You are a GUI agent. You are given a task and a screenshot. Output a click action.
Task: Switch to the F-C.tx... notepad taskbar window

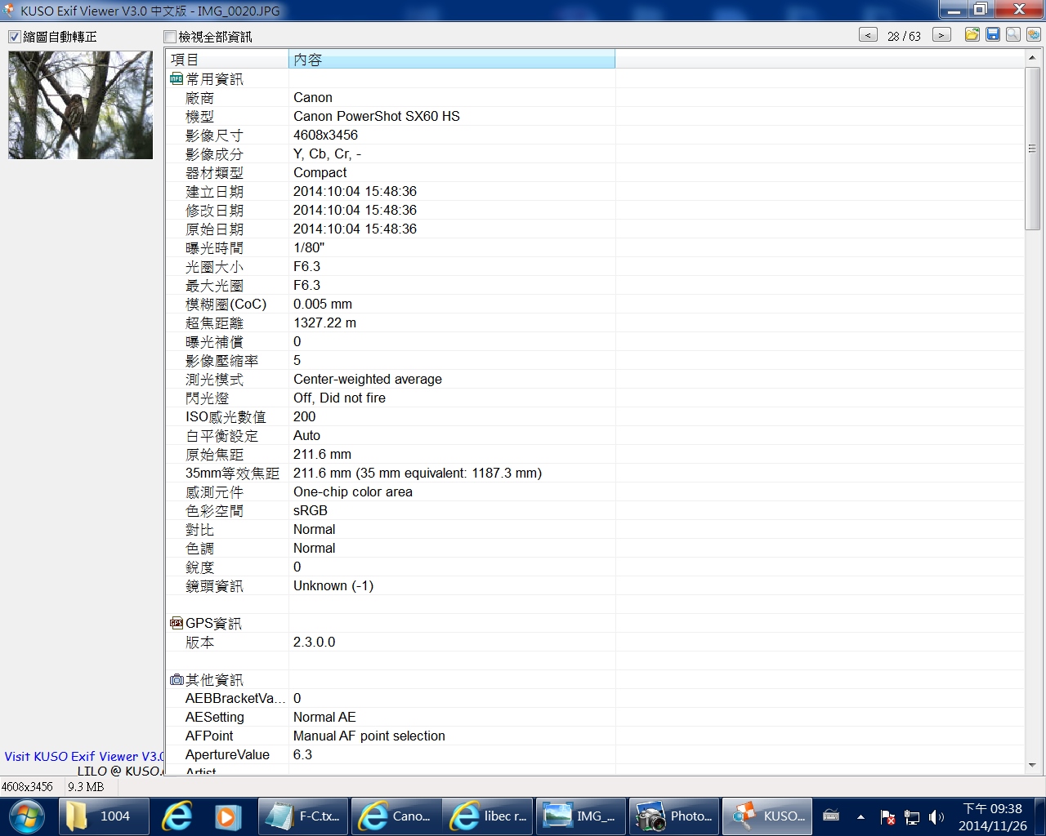pos(303,816)
